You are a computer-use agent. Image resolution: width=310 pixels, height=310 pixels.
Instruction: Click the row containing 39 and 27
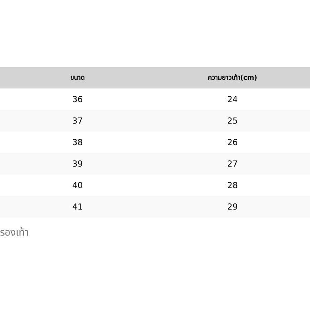pyautogui.click(x=155, y=164)
